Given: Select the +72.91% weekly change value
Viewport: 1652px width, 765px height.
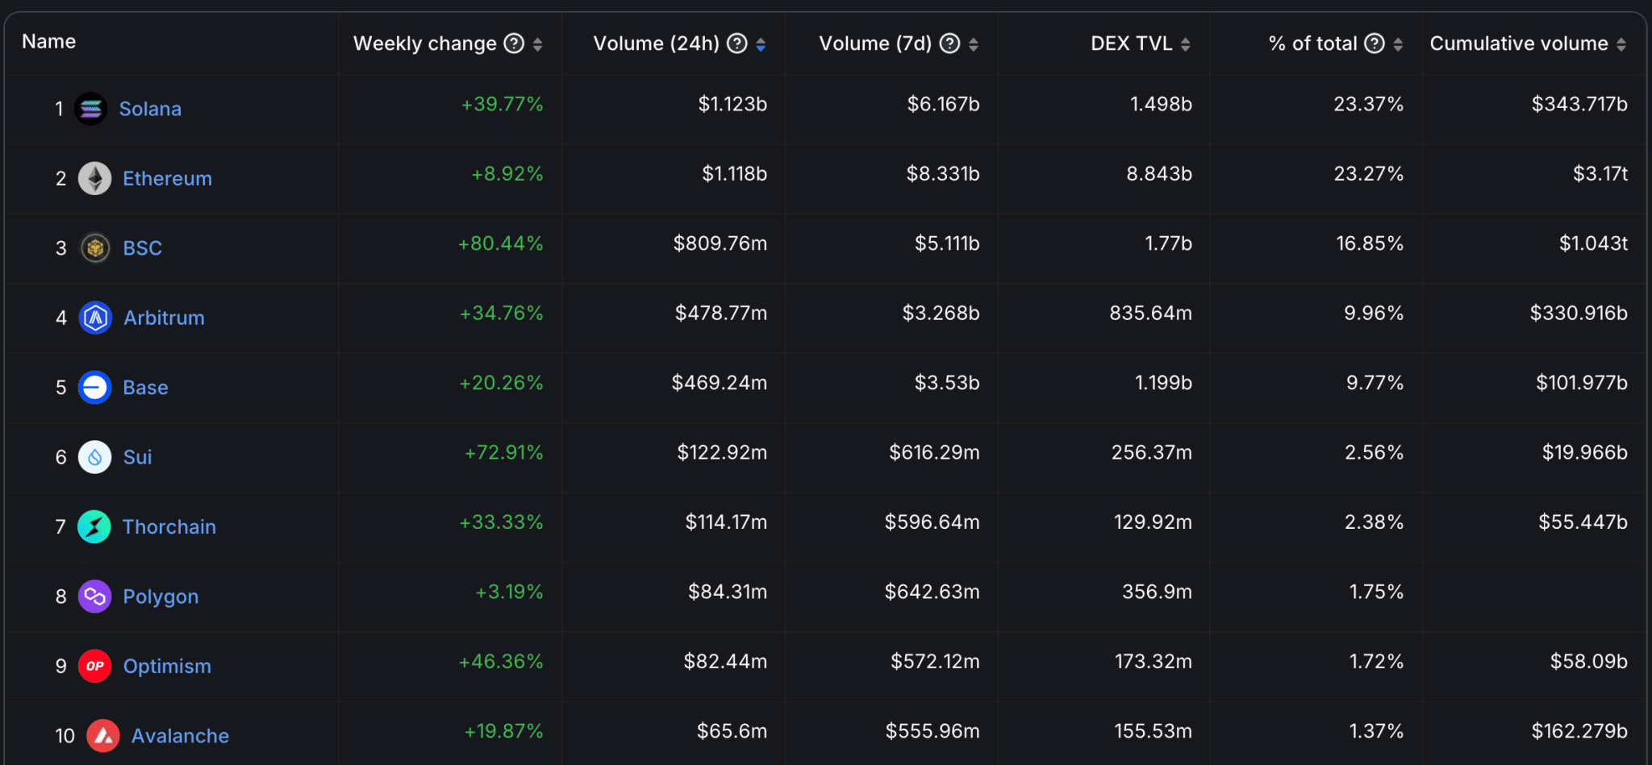Looking at the screenshot, I should tap(503, 452).
